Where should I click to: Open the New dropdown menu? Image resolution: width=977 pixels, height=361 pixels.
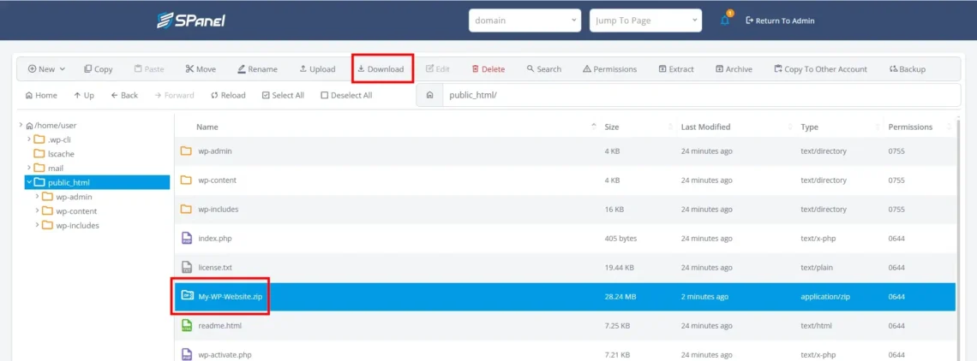click(x=47, y=69)
